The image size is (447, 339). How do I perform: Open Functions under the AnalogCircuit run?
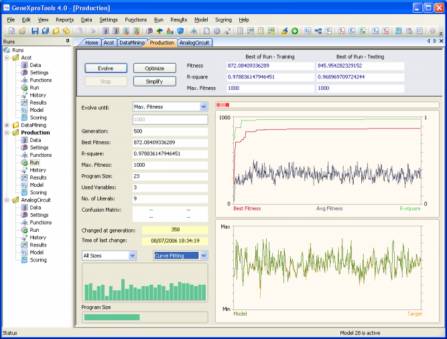(x=41, y=222)
